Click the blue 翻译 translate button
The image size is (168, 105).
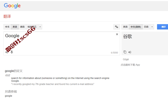point(162,27)
